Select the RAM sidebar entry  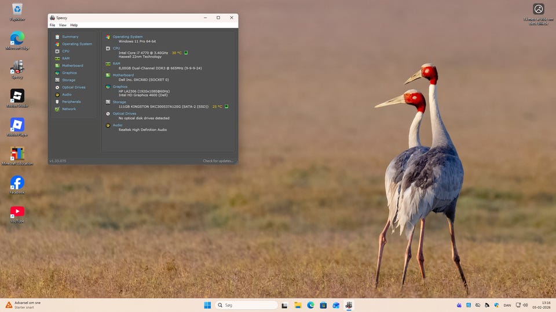65,58
